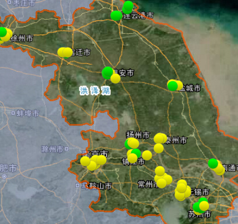Click the 泰州市 city label
Screen dimensions: 238x224
pos(176,140)
